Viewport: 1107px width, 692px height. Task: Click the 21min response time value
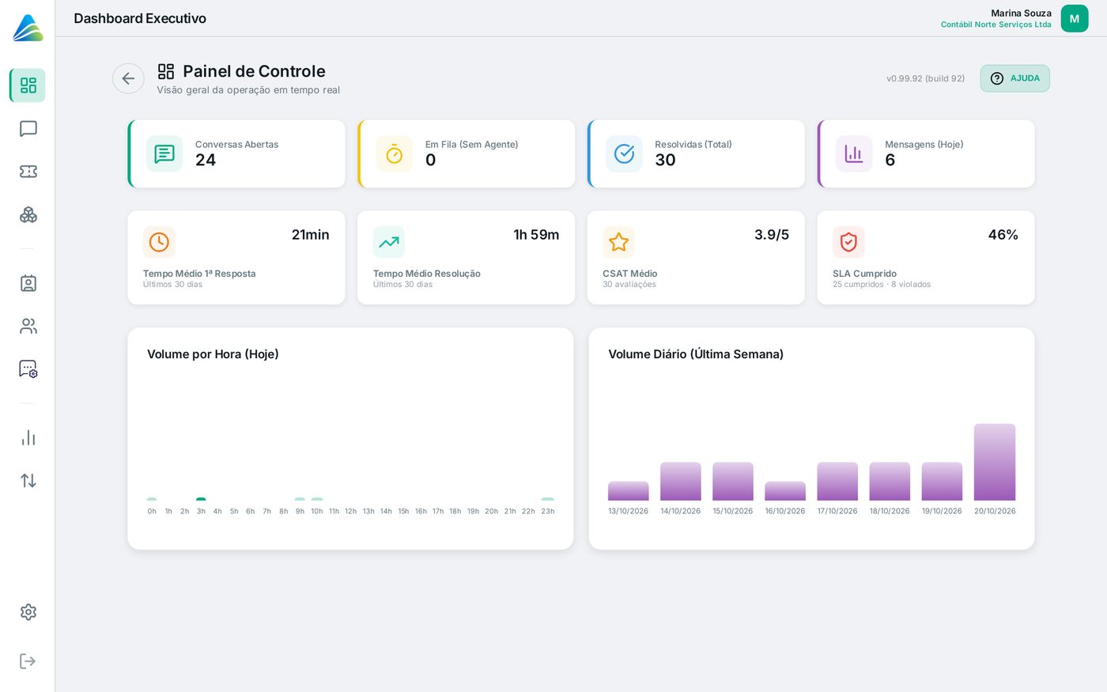(310, 235)
